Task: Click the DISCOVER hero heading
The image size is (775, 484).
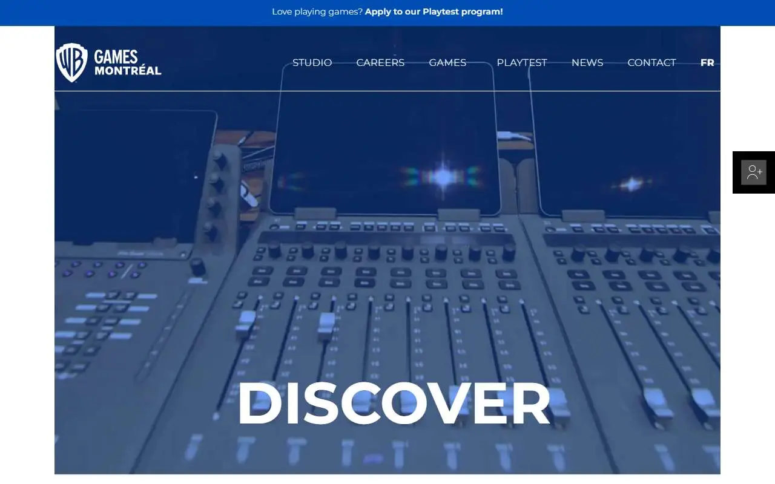Action: 394,404
